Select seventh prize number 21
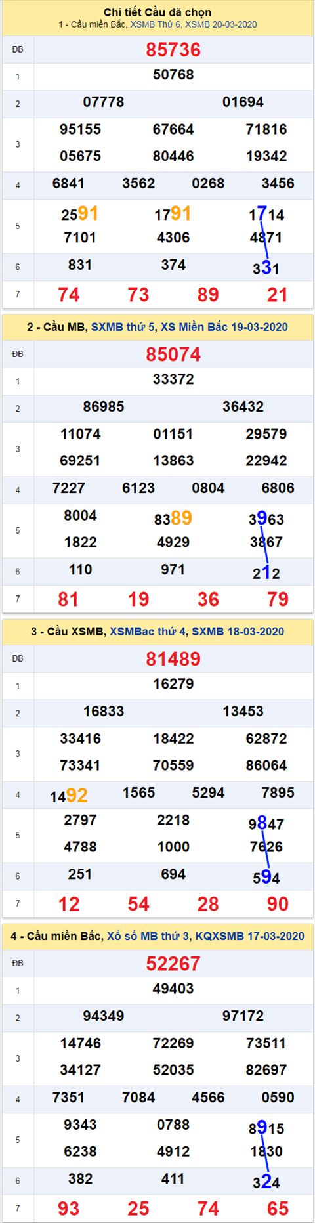Screen dimensions: 315x1223 point(278,295)
